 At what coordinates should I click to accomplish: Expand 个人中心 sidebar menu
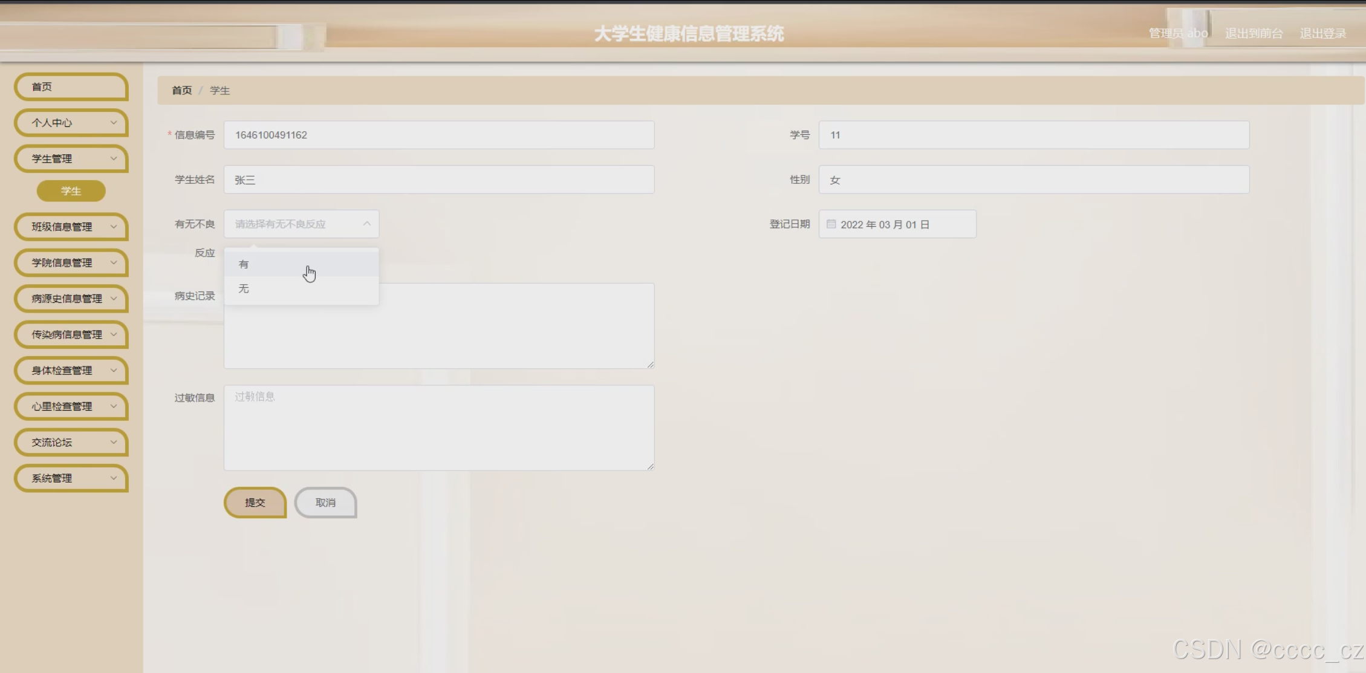[71, 123]
